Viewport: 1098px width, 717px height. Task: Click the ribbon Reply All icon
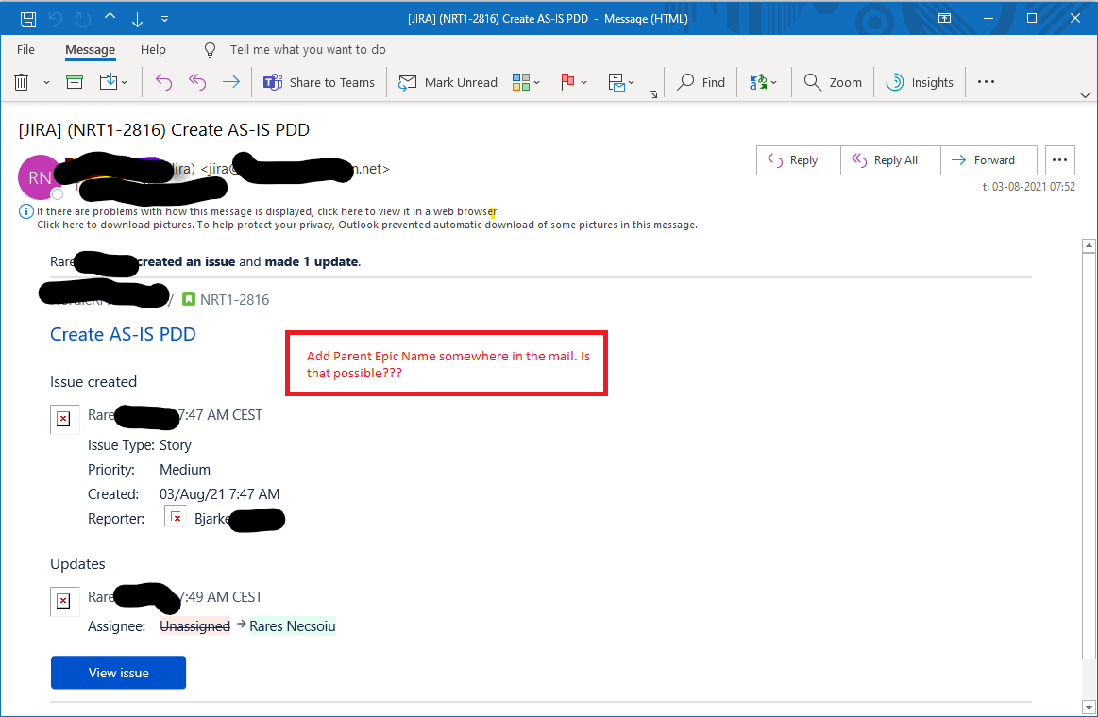pos(196,82)
